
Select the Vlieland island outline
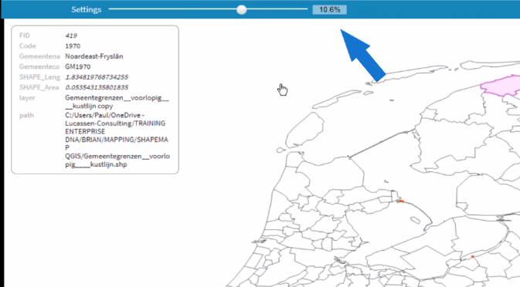tap(337, 99)
